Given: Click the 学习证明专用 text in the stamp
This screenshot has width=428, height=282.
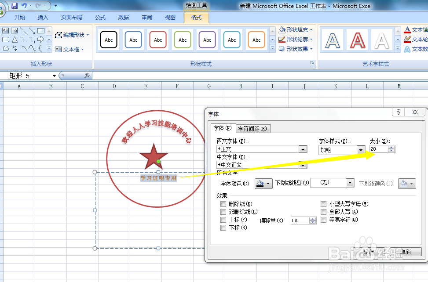Looking at the screenshot, I should click(158, 178).
